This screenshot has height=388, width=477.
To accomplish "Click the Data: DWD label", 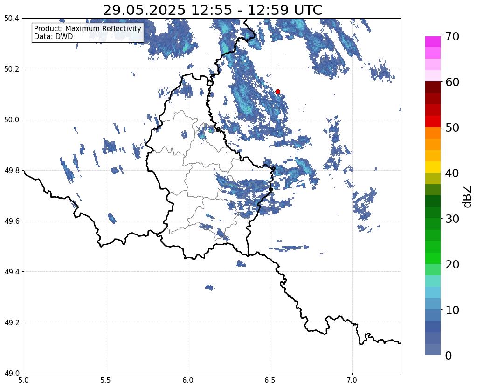I will point(54,37).
